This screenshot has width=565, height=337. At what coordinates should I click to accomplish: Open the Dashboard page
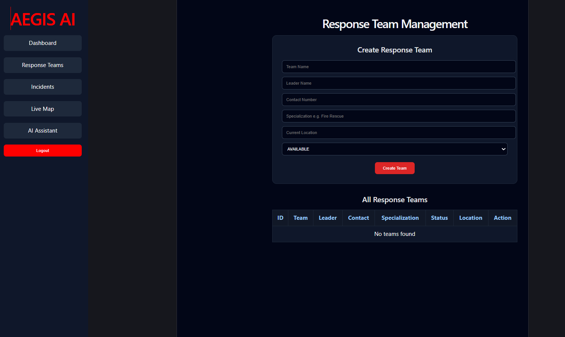click(43, 43)
